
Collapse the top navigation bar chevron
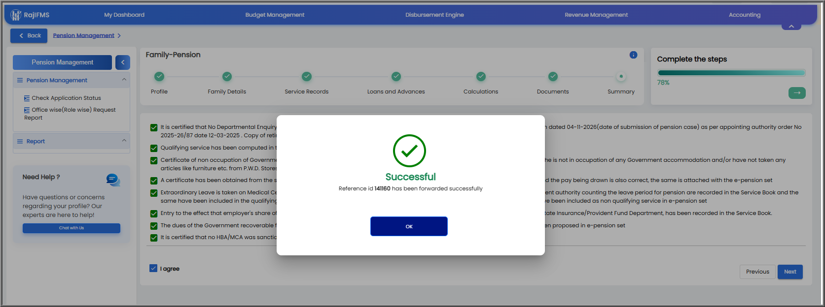791,26
